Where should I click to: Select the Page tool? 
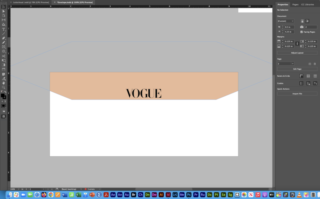click(3, 15)
